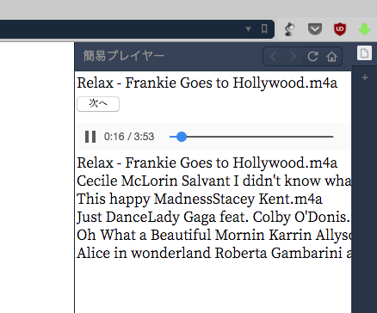377x313 pixels.
Task: Save the page with Pocket extension
Action: point(315,29)
